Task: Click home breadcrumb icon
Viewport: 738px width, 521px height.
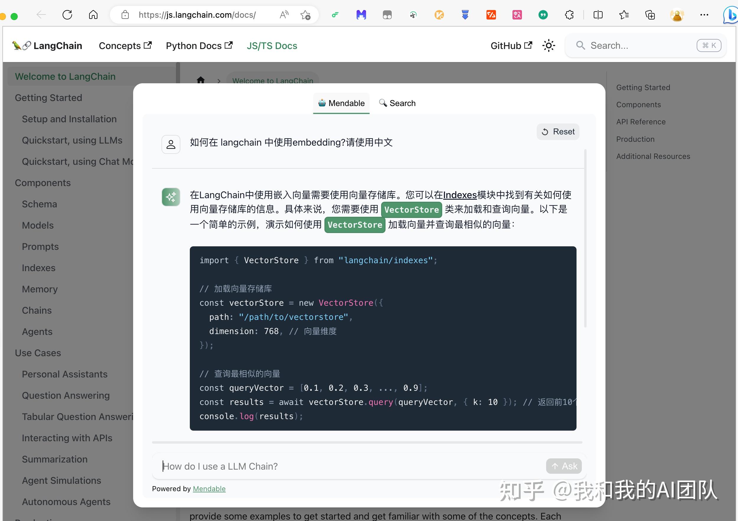Action: [200, 80]
